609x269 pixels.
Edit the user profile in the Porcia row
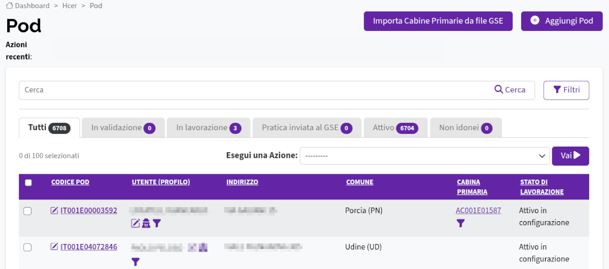(135, 223)
